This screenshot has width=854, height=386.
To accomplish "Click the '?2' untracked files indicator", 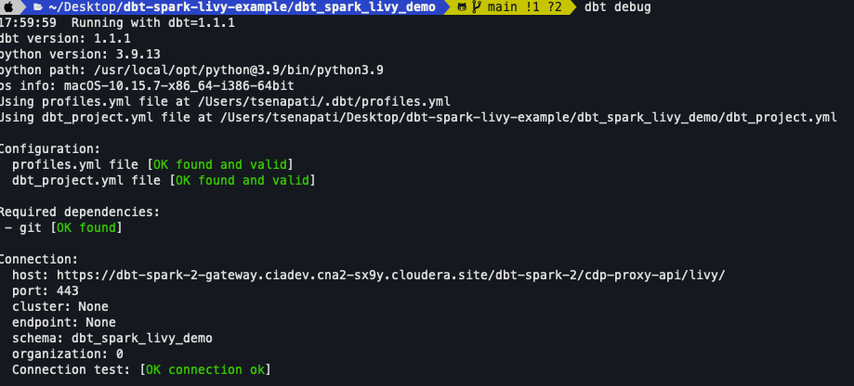I will (555, 7).
